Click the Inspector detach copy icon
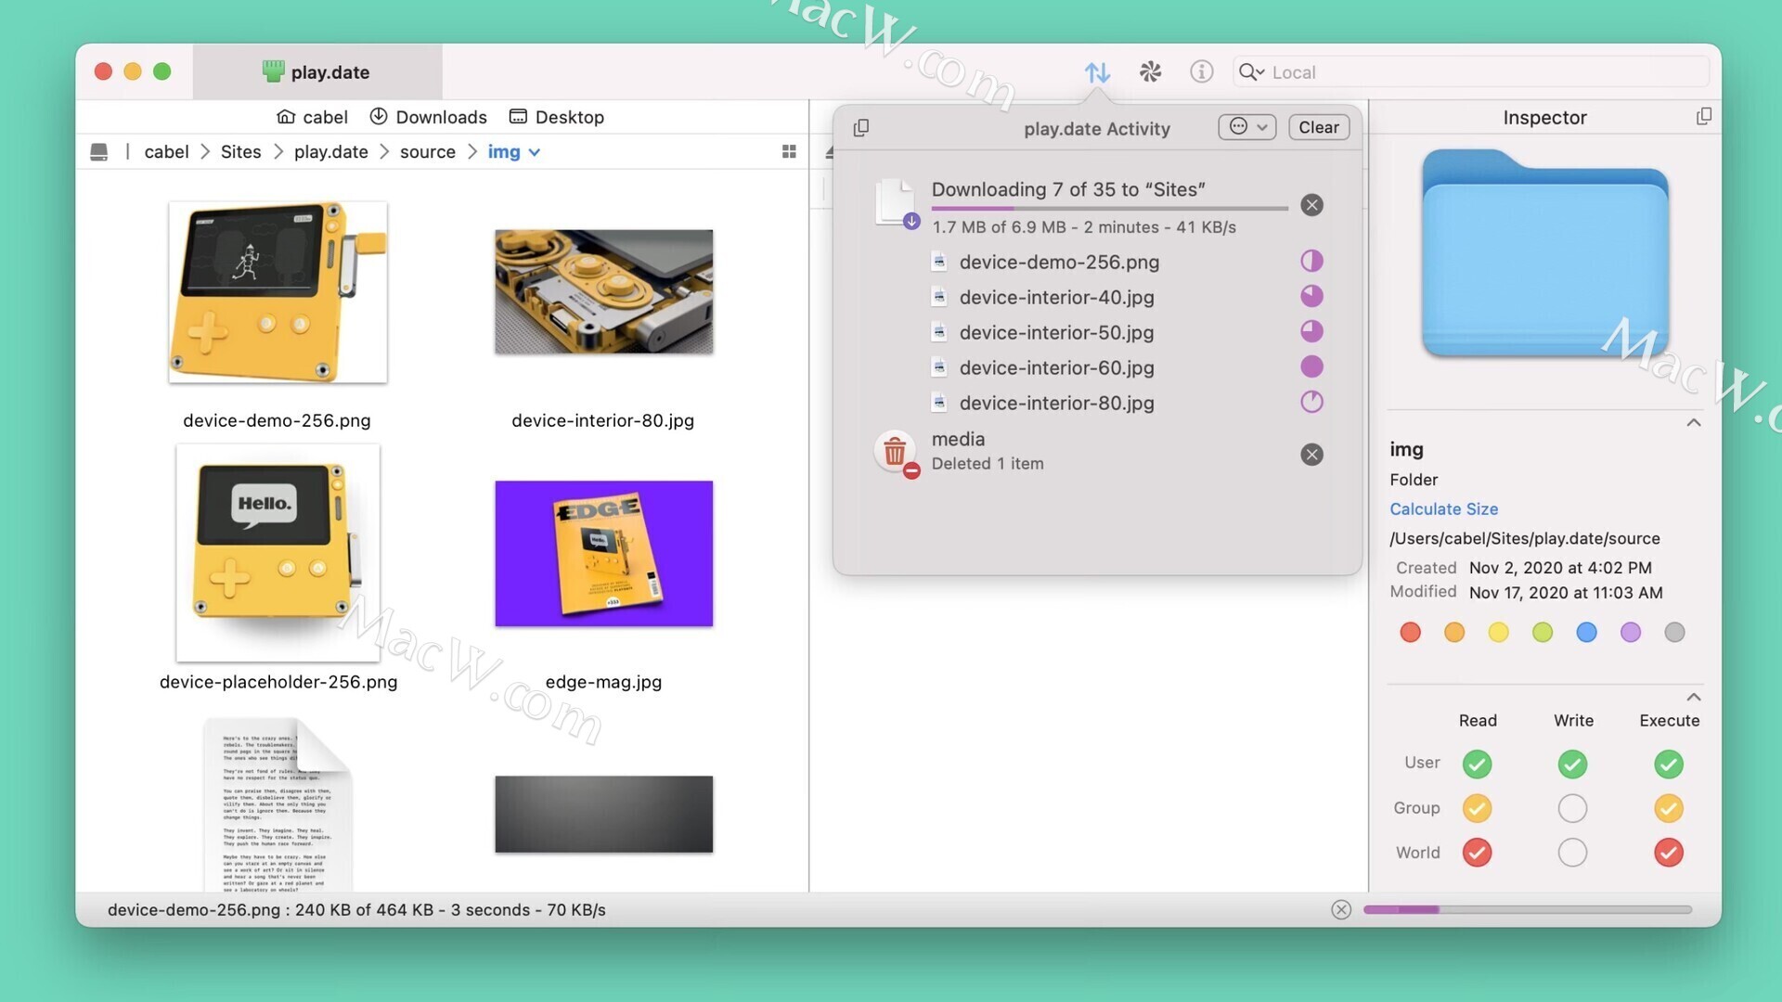Image resolution: width=1782 pixels, height=1002 pixels. [1704, 117]
